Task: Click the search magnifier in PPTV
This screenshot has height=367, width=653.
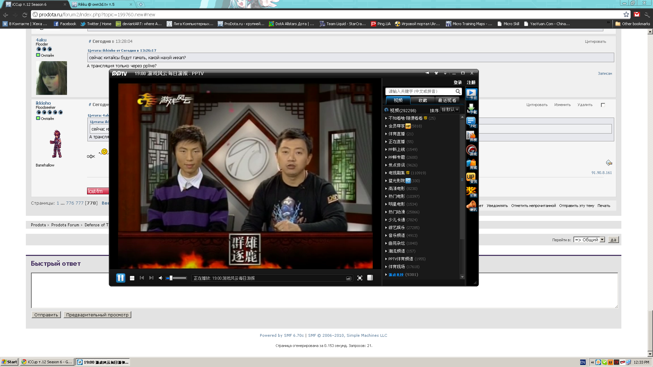Action: point(458,91)
